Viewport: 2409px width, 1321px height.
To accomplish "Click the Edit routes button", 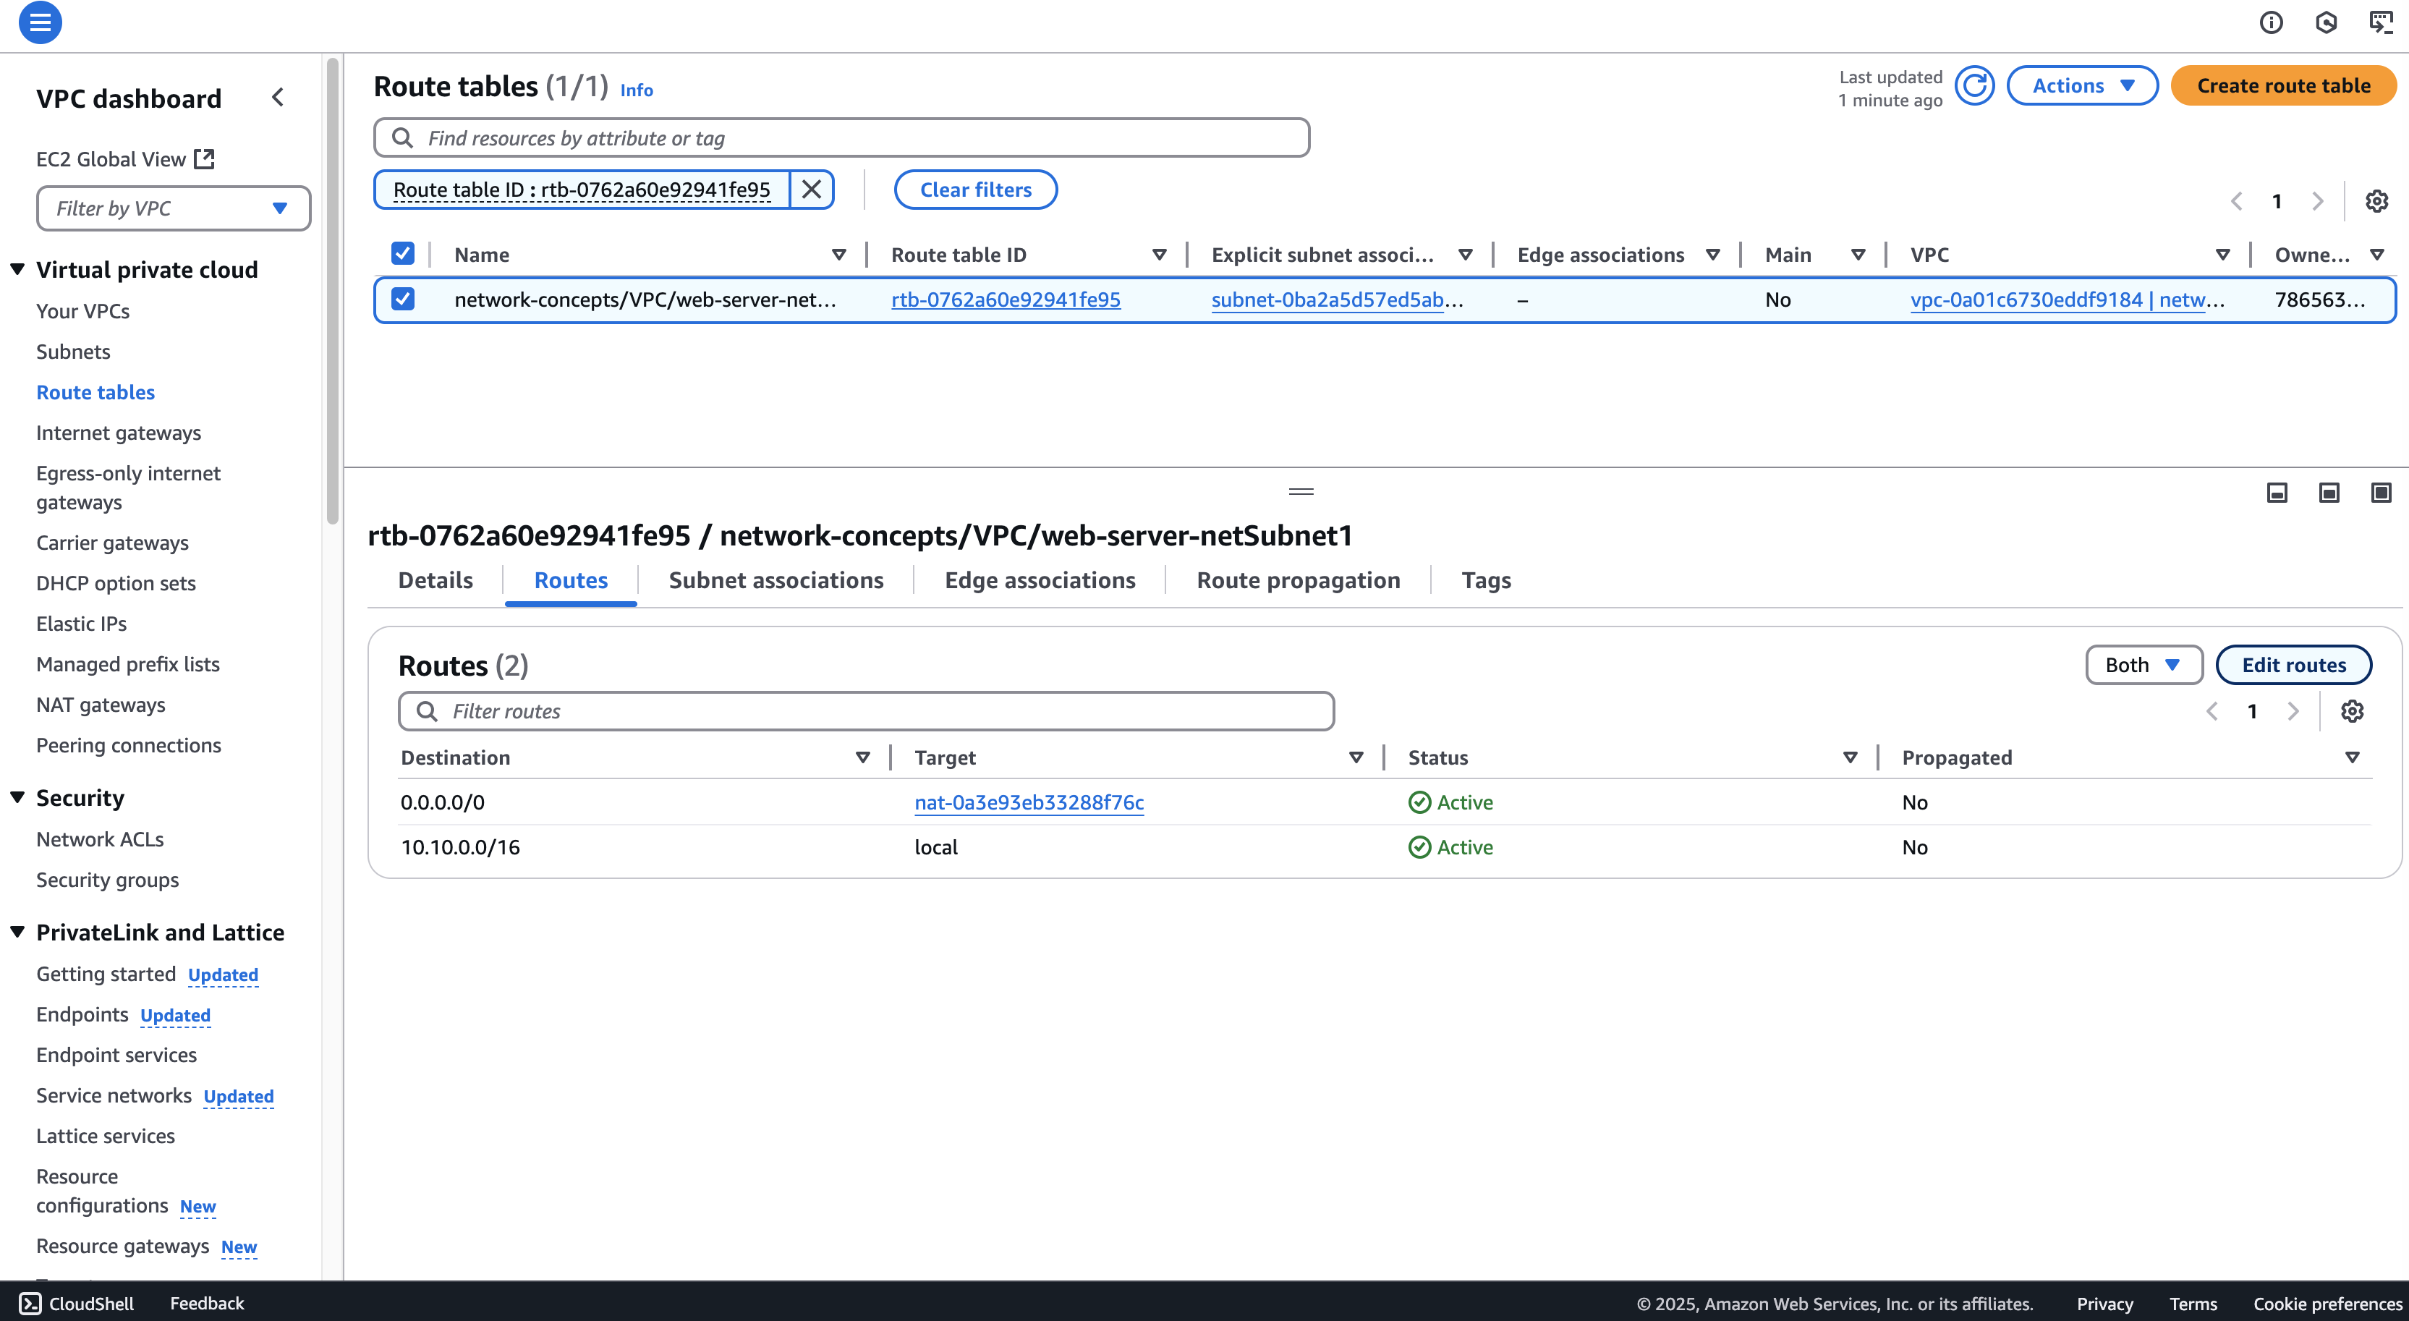I will coord(2293,665).
